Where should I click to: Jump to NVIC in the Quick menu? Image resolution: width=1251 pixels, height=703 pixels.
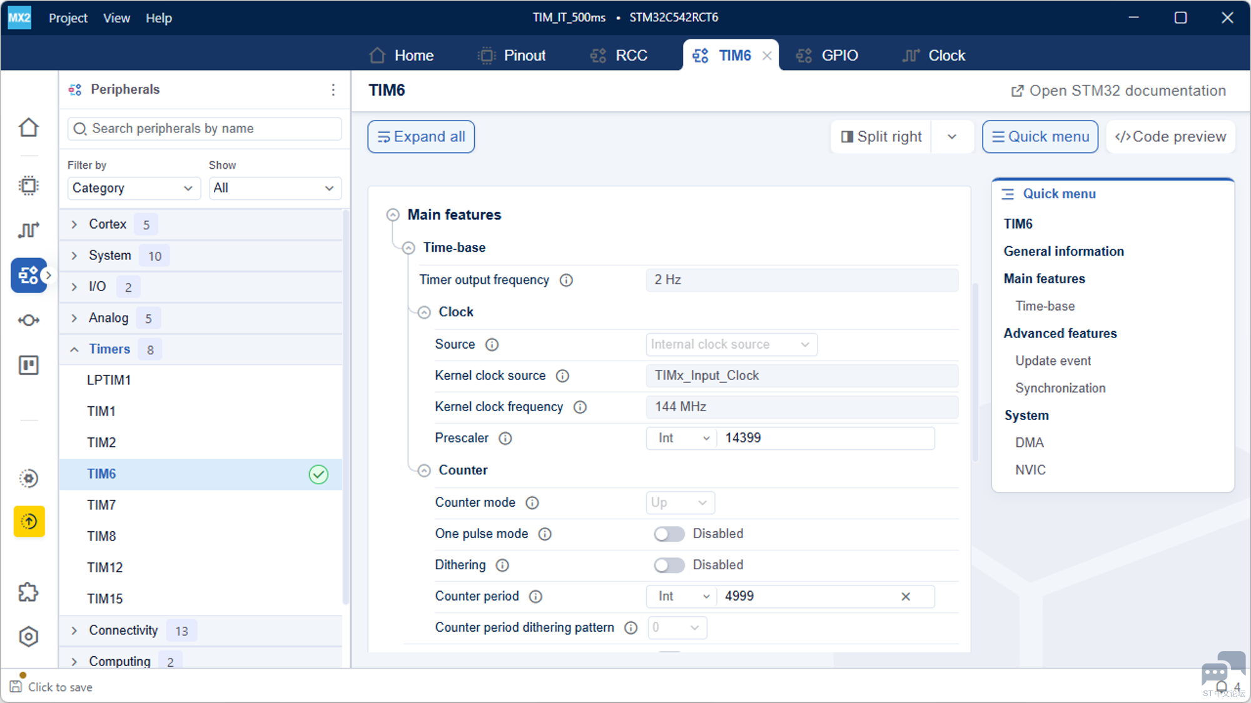(x=1030, y=470)
